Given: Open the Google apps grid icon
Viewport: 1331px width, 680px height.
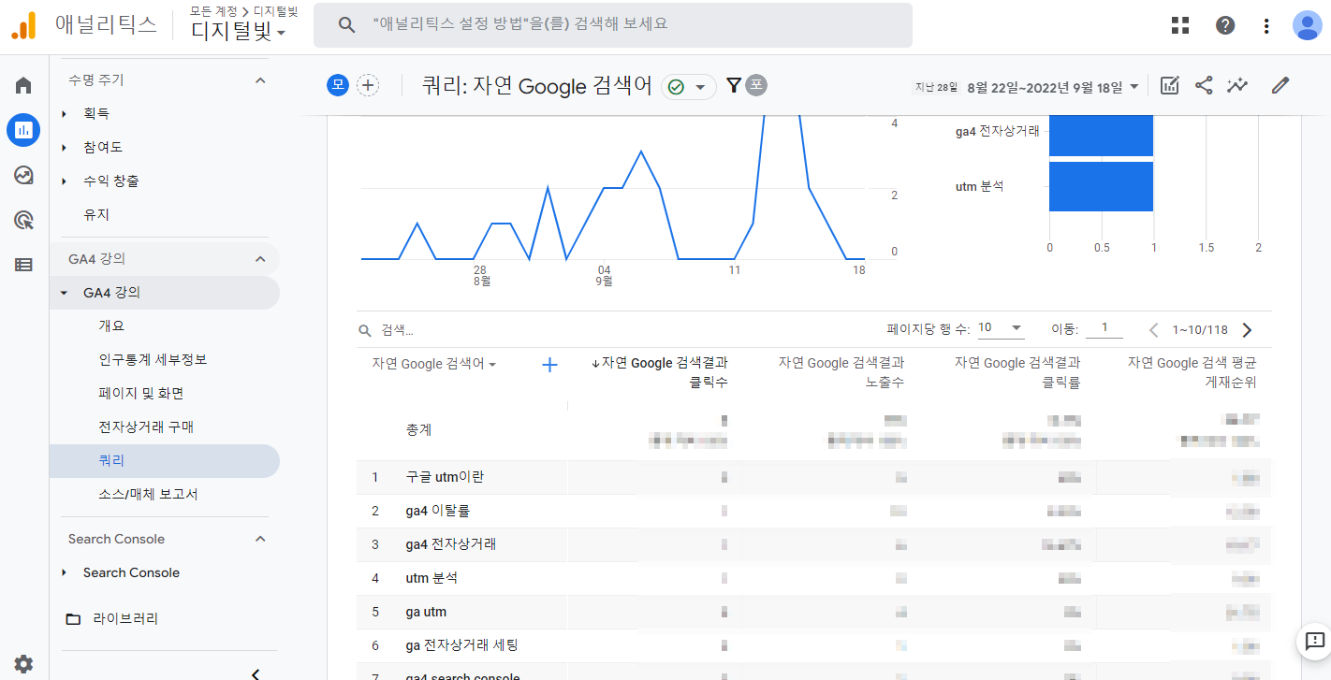Looking at the screenshot, I should pos(1180,25).
